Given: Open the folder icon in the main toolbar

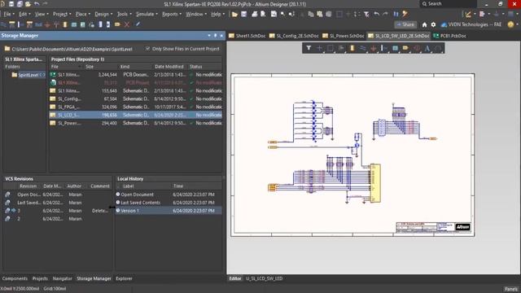Looking at the screenshot, I should (234, 15).
